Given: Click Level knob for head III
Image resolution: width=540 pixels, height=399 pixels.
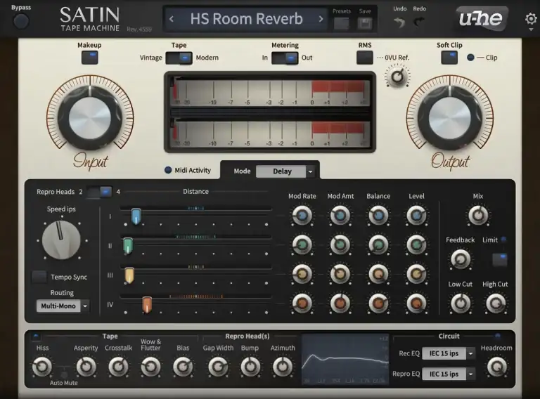Looking at the screenshot, I should coord(416,274).
